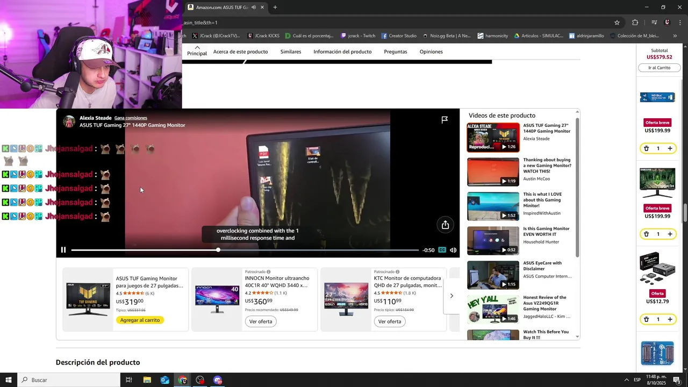The image size is (688, 387).
Task: Close the Amazon ASUS TUF tab
Action: [x=262, y=8]
